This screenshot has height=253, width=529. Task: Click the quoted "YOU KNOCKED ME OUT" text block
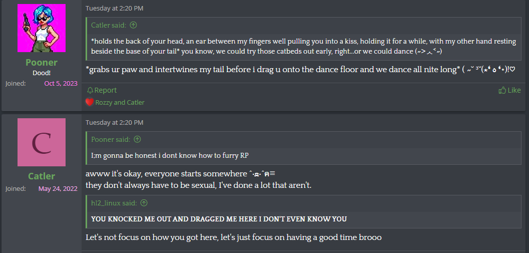(x=219, y=219)
